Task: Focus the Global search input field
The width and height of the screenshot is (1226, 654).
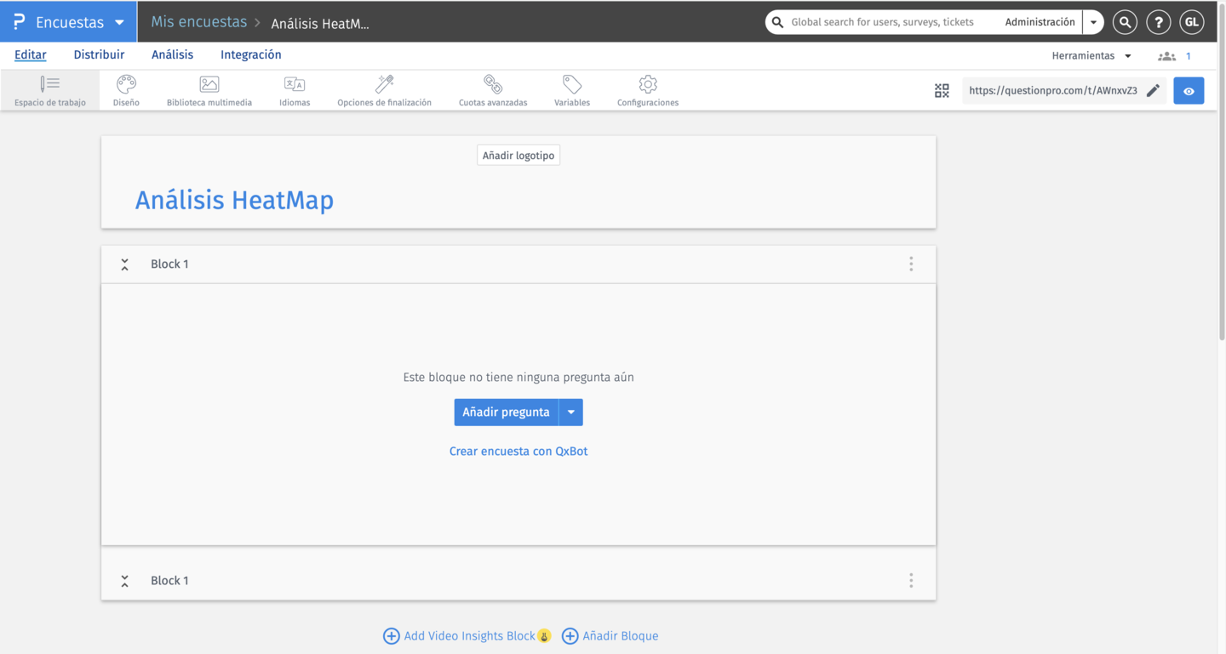Action: tap(883, 22)
